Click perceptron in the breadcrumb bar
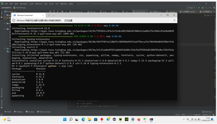217x124 pixels. [6, 8]
